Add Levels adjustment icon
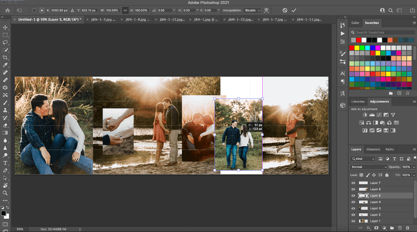 click(x=372, y=115)
